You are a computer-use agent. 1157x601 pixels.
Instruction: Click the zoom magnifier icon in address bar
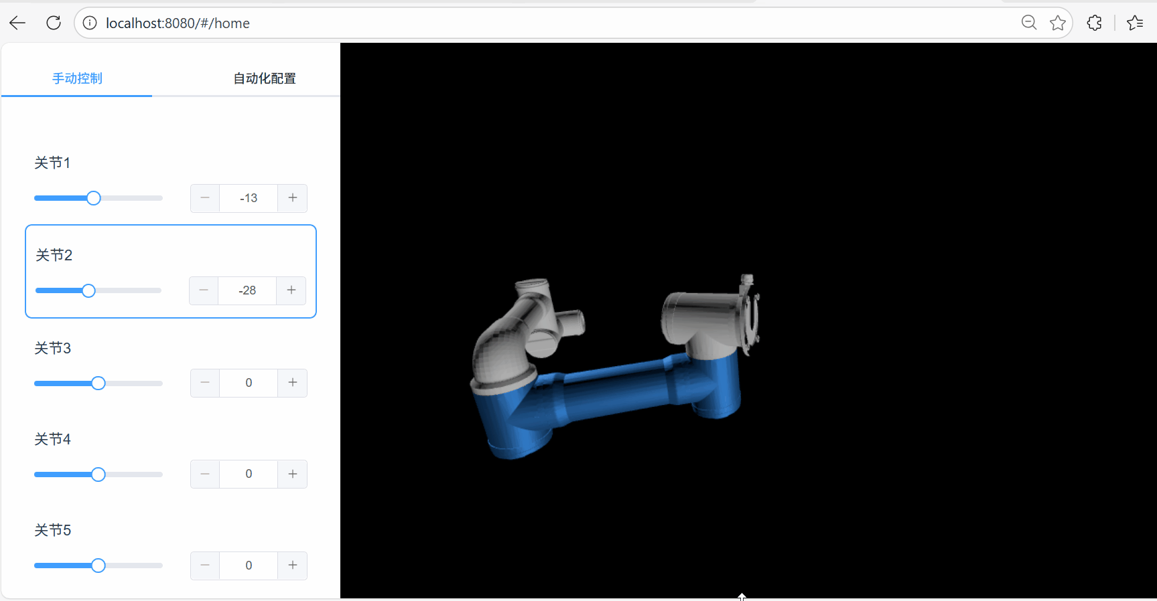1029,23
